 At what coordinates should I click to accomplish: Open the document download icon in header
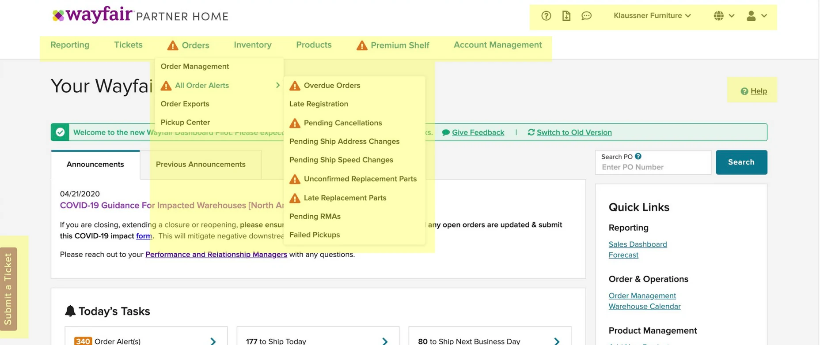tap(566, 16)
